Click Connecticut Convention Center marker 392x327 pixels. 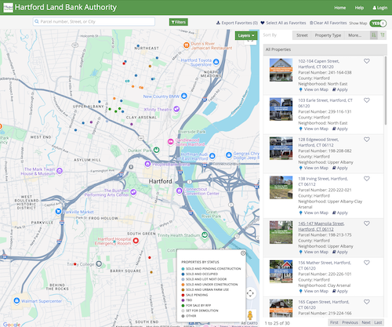tap(180, 191)
